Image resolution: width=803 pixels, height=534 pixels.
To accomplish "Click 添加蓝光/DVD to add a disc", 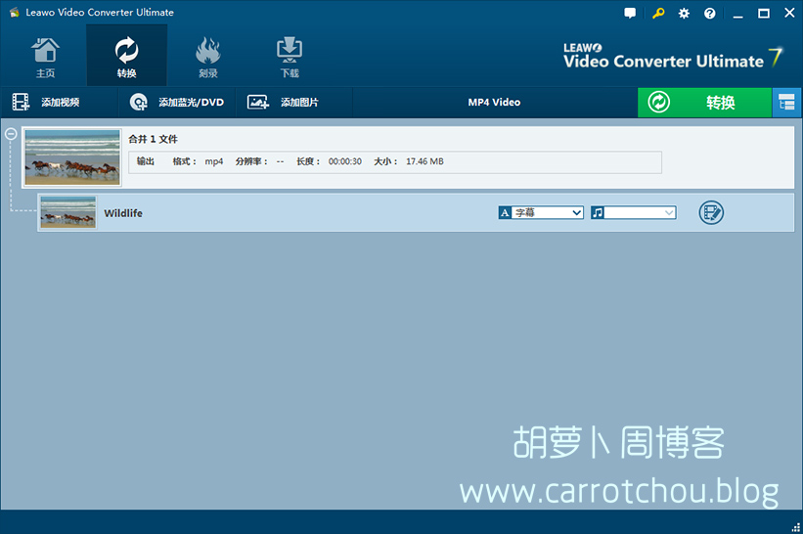I will tap(177, 102).
